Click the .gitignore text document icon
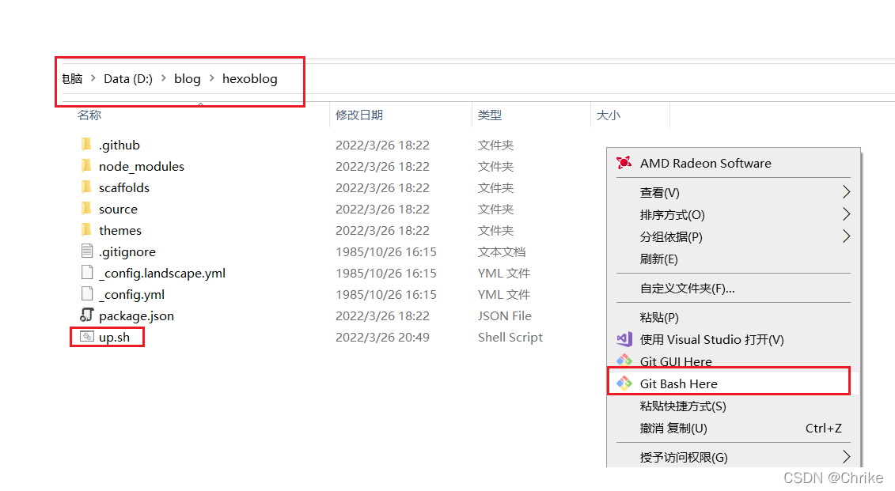Image resolution: width=895 pixels, height=491 pixels. [x=87, y=251]
